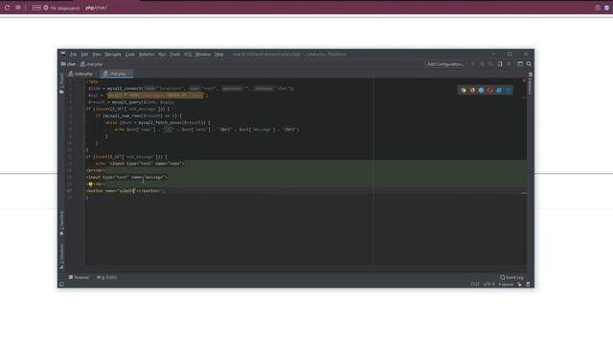The width and height of the screenshot is (613, 344).
Task: Click the run anything icon next to search
Action: [520, 64]
